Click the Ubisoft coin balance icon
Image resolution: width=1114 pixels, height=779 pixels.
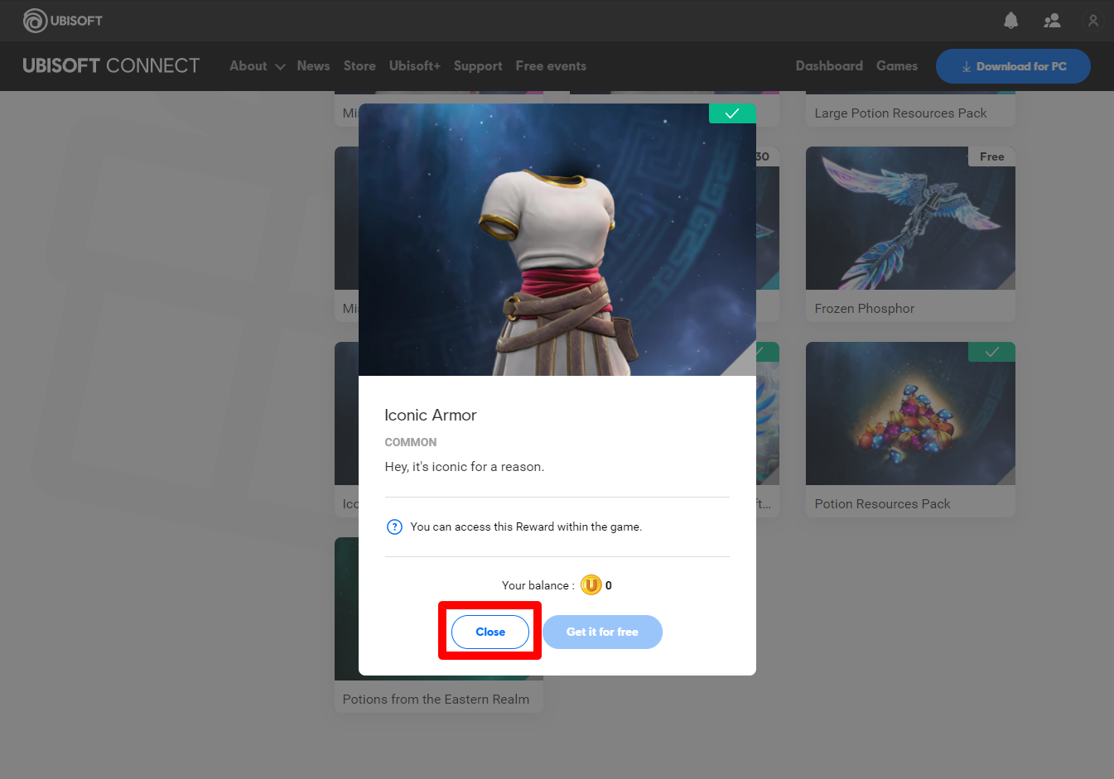591,585
